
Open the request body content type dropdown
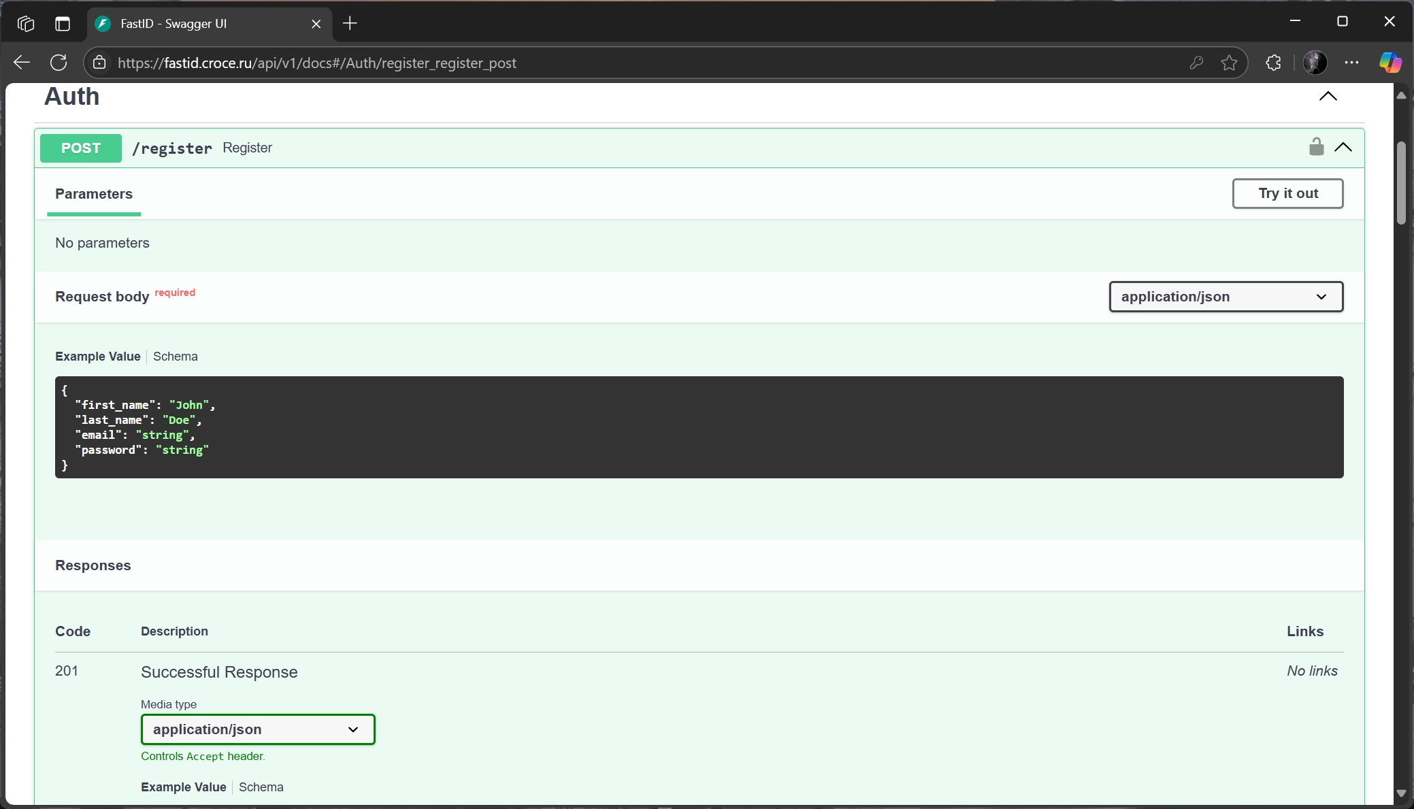1226,297
